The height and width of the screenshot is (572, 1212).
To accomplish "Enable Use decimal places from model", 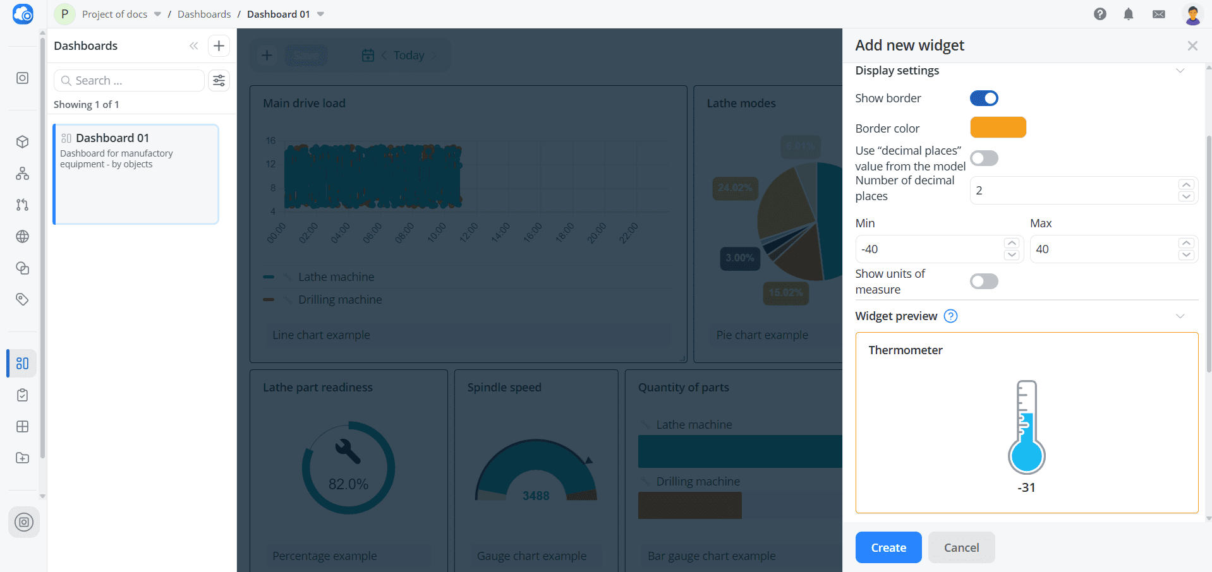I will [x=984, y=158].
